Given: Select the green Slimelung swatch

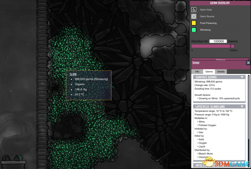Looking at the screenshot, I should [x=194, y=30].
